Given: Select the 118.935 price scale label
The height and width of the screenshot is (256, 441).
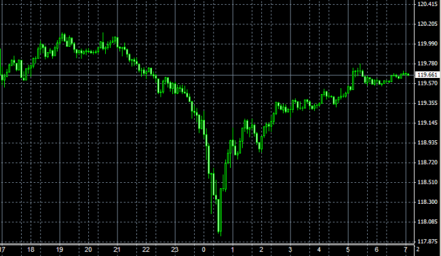Looking at the screenshot, I should (x=427, y=143).
